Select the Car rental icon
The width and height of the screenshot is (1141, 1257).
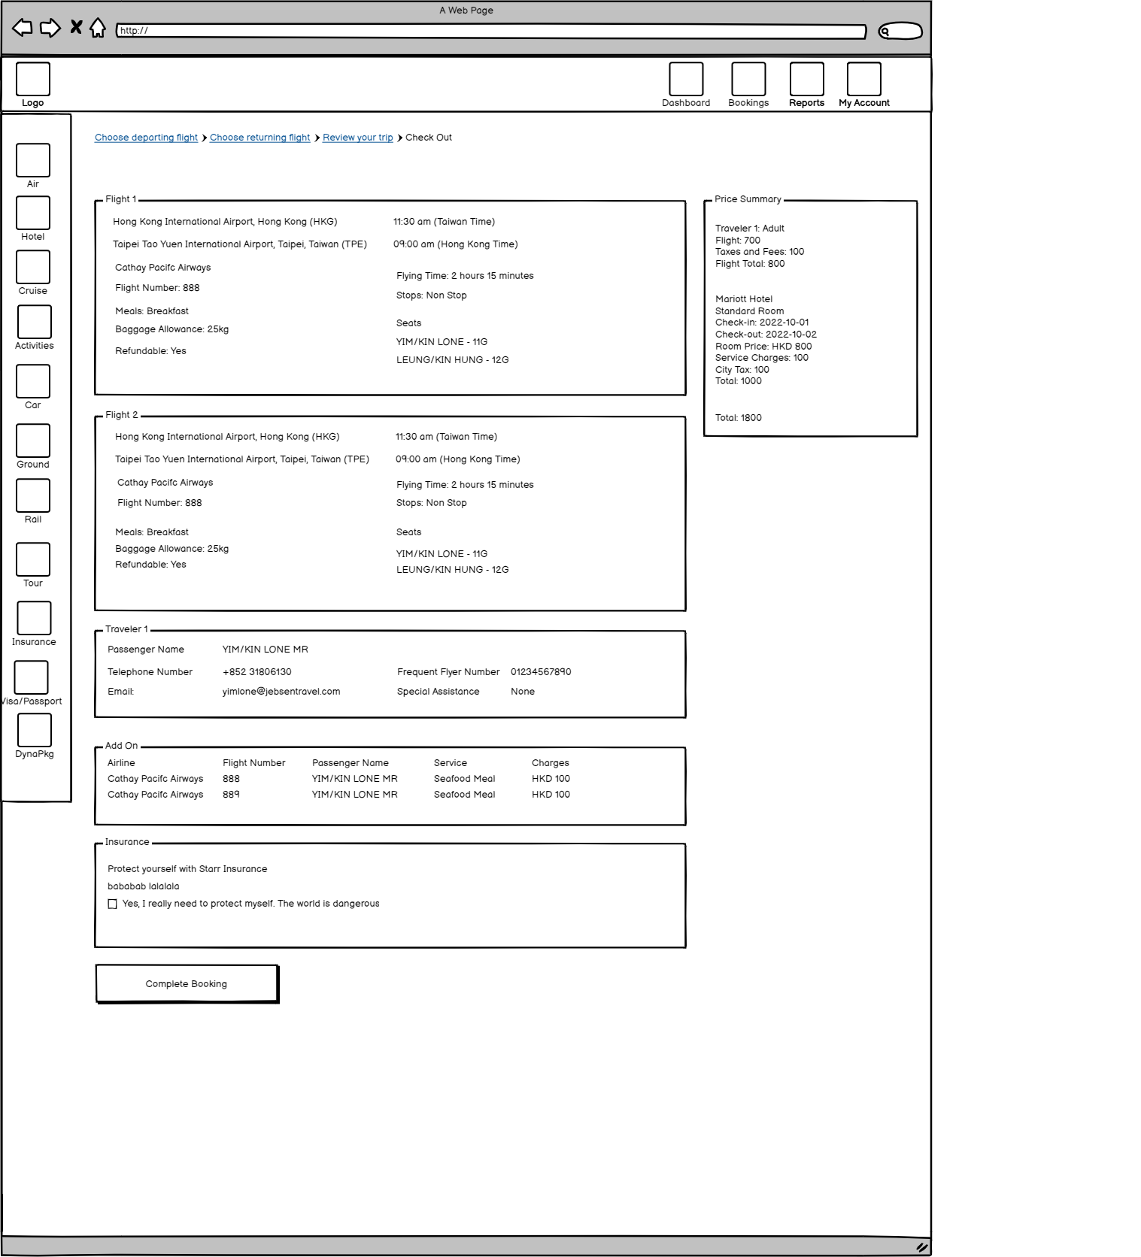[x=33, y=381]
